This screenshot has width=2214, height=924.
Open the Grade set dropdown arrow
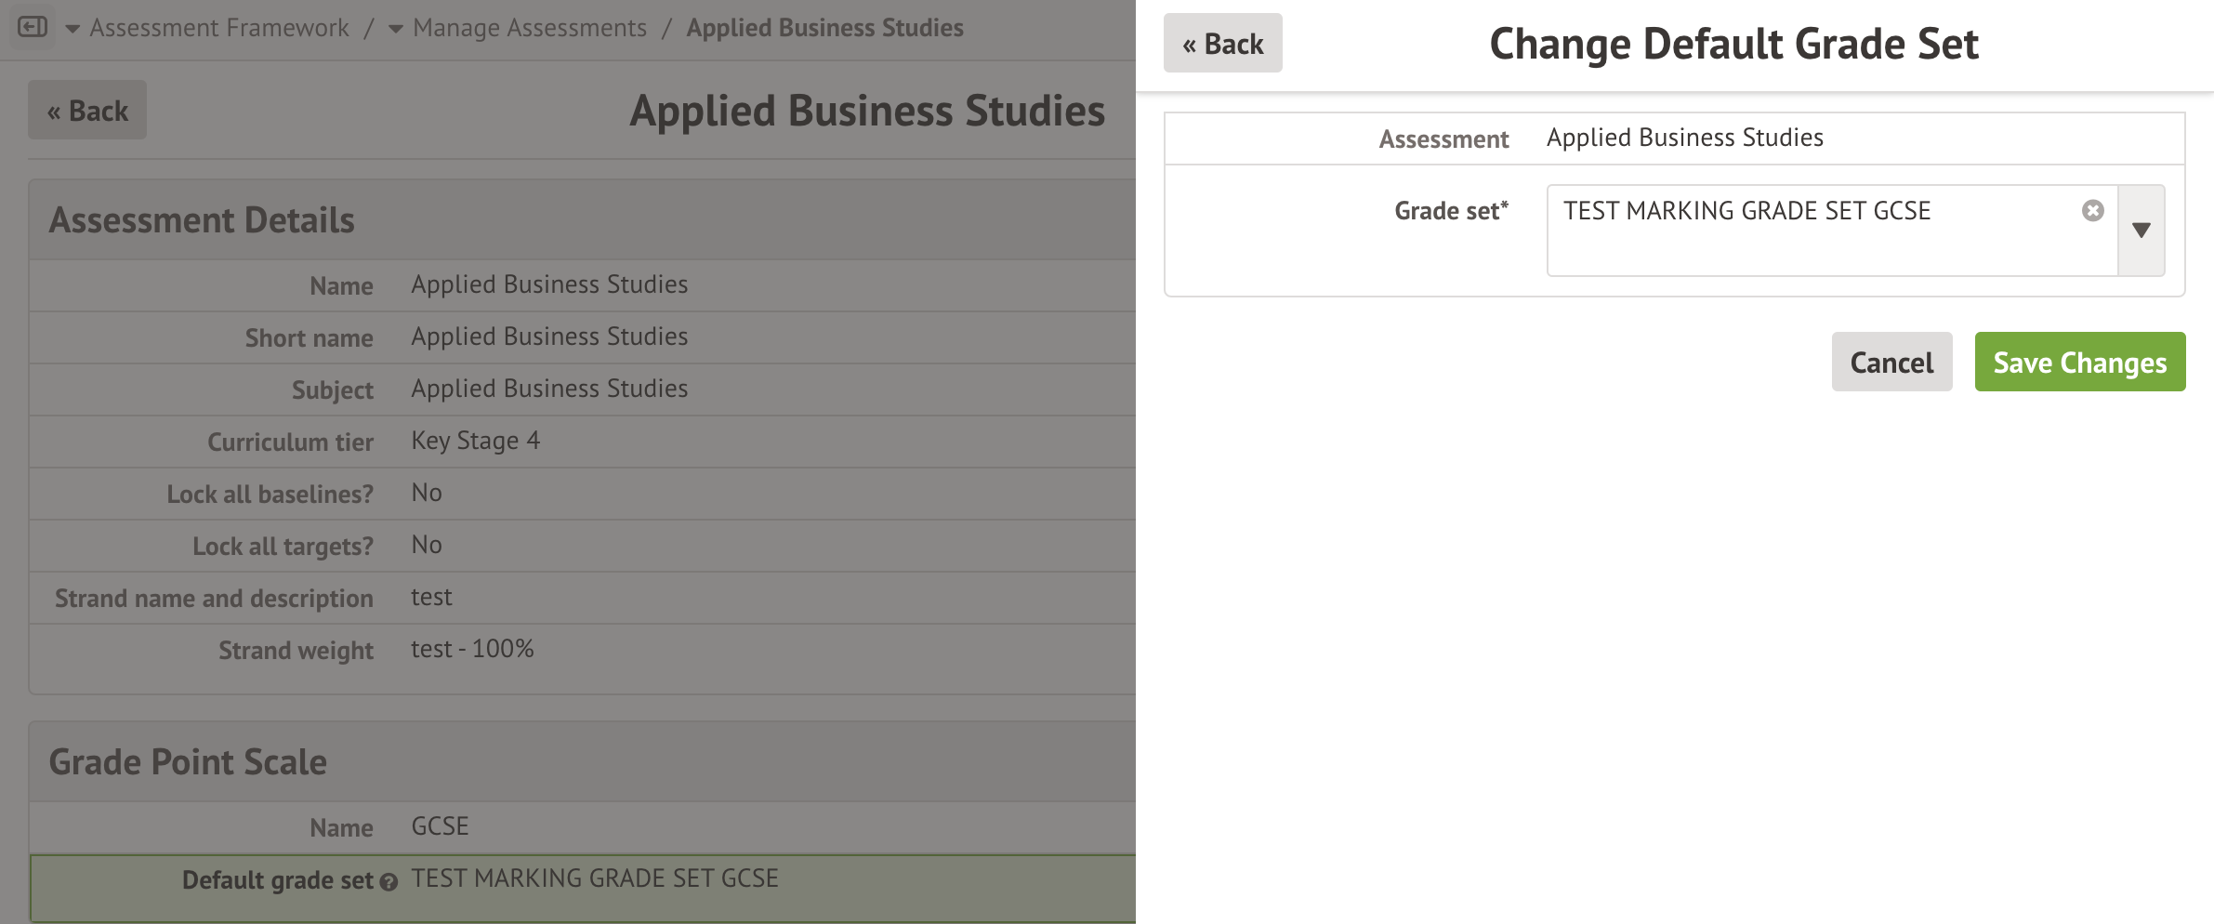tap(2141, 231)
